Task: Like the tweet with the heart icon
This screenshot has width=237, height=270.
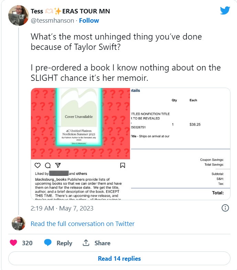Action: (13, 243)
